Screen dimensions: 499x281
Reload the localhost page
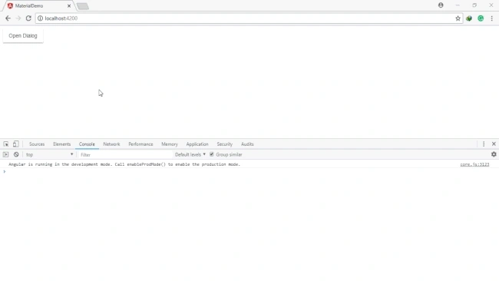(28, 18)
